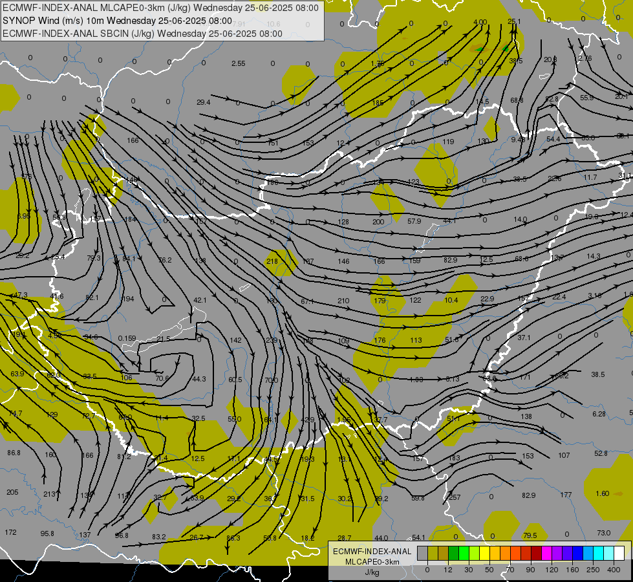Click the legend tick label 50
This screenshot has height=582, width=633.
pyautogui.click(x=489, y=570)
